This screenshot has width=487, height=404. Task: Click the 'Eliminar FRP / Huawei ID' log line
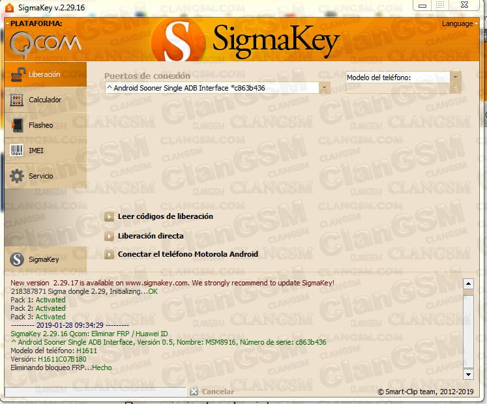pos(89,334)
